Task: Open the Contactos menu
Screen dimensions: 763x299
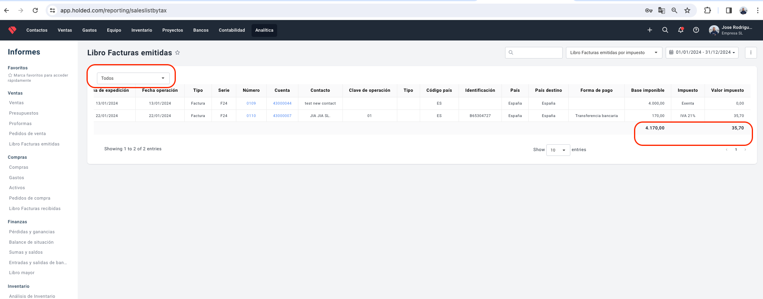Action: pyautogui.click(x=37, y=30)
